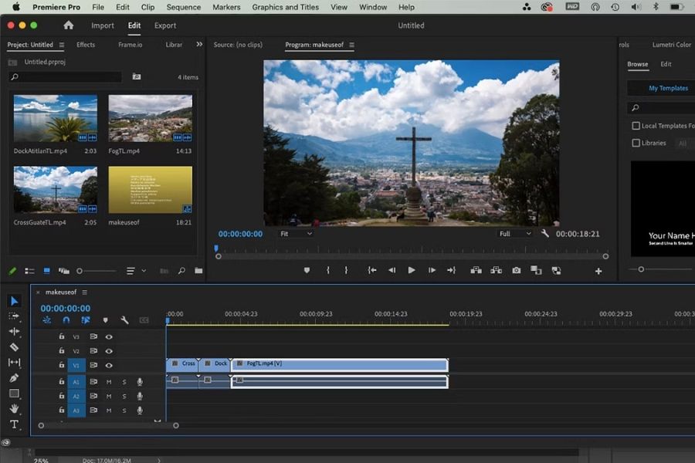The width and height of the screenshot is (695, 463).
Task: Toggle V3 track visibility eye
Action: pos(109,336)
